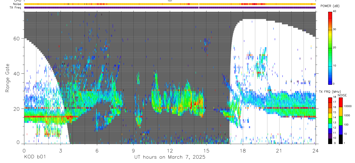Select the 151 CPID value
355x163 pixels.
pos(170,1)
